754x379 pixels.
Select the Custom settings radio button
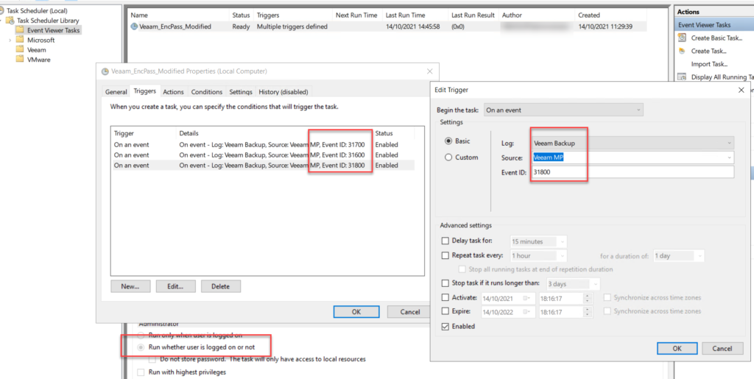coord(448,157)
